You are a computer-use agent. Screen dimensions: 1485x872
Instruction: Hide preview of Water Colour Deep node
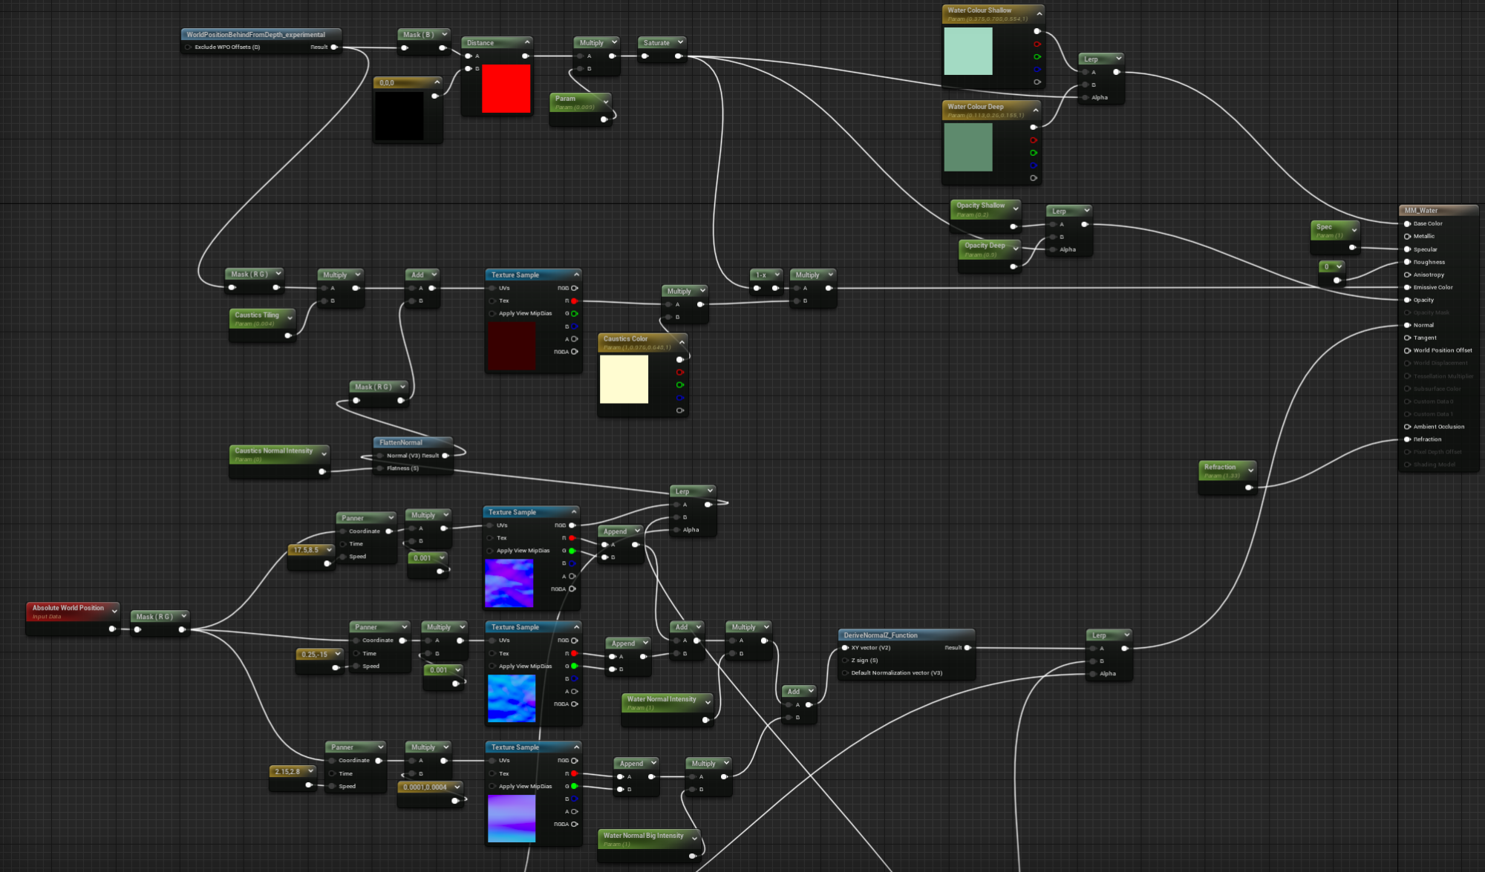click(x=1036, y=110)
